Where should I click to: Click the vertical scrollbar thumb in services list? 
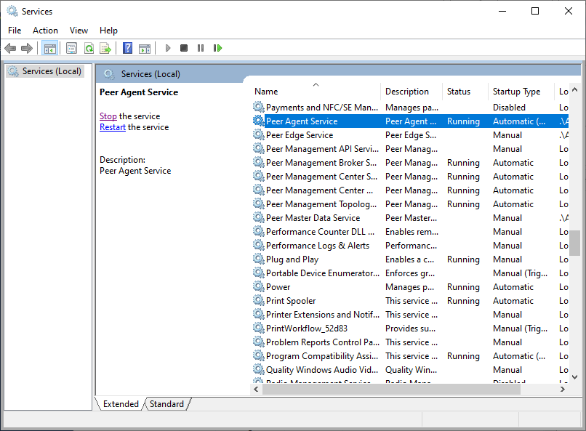tap(574, 243)
